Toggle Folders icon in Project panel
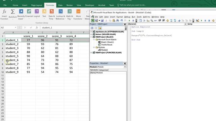216x121 pixels. click(x=100, y=28)
